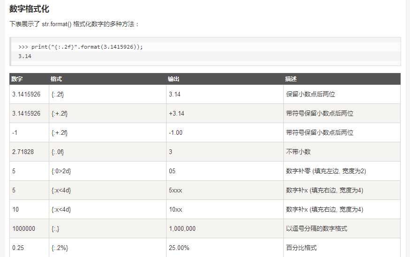Click the heading 数字格式化
The image size is (410, 257).
click(29, 9)
